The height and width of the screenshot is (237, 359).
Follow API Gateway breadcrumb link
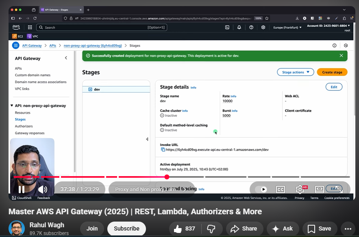pyautogui.click(x=32, y=45)
